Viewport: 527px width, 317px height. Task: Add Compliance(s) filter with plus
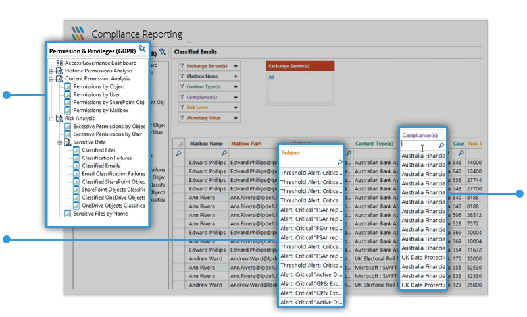coord(236,98)
